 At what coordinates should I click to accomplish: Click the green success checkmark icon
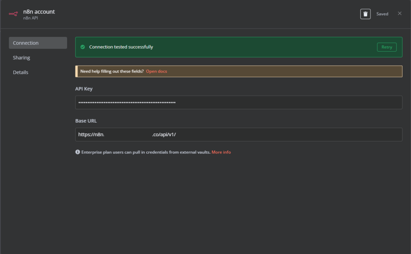[83, 47]
